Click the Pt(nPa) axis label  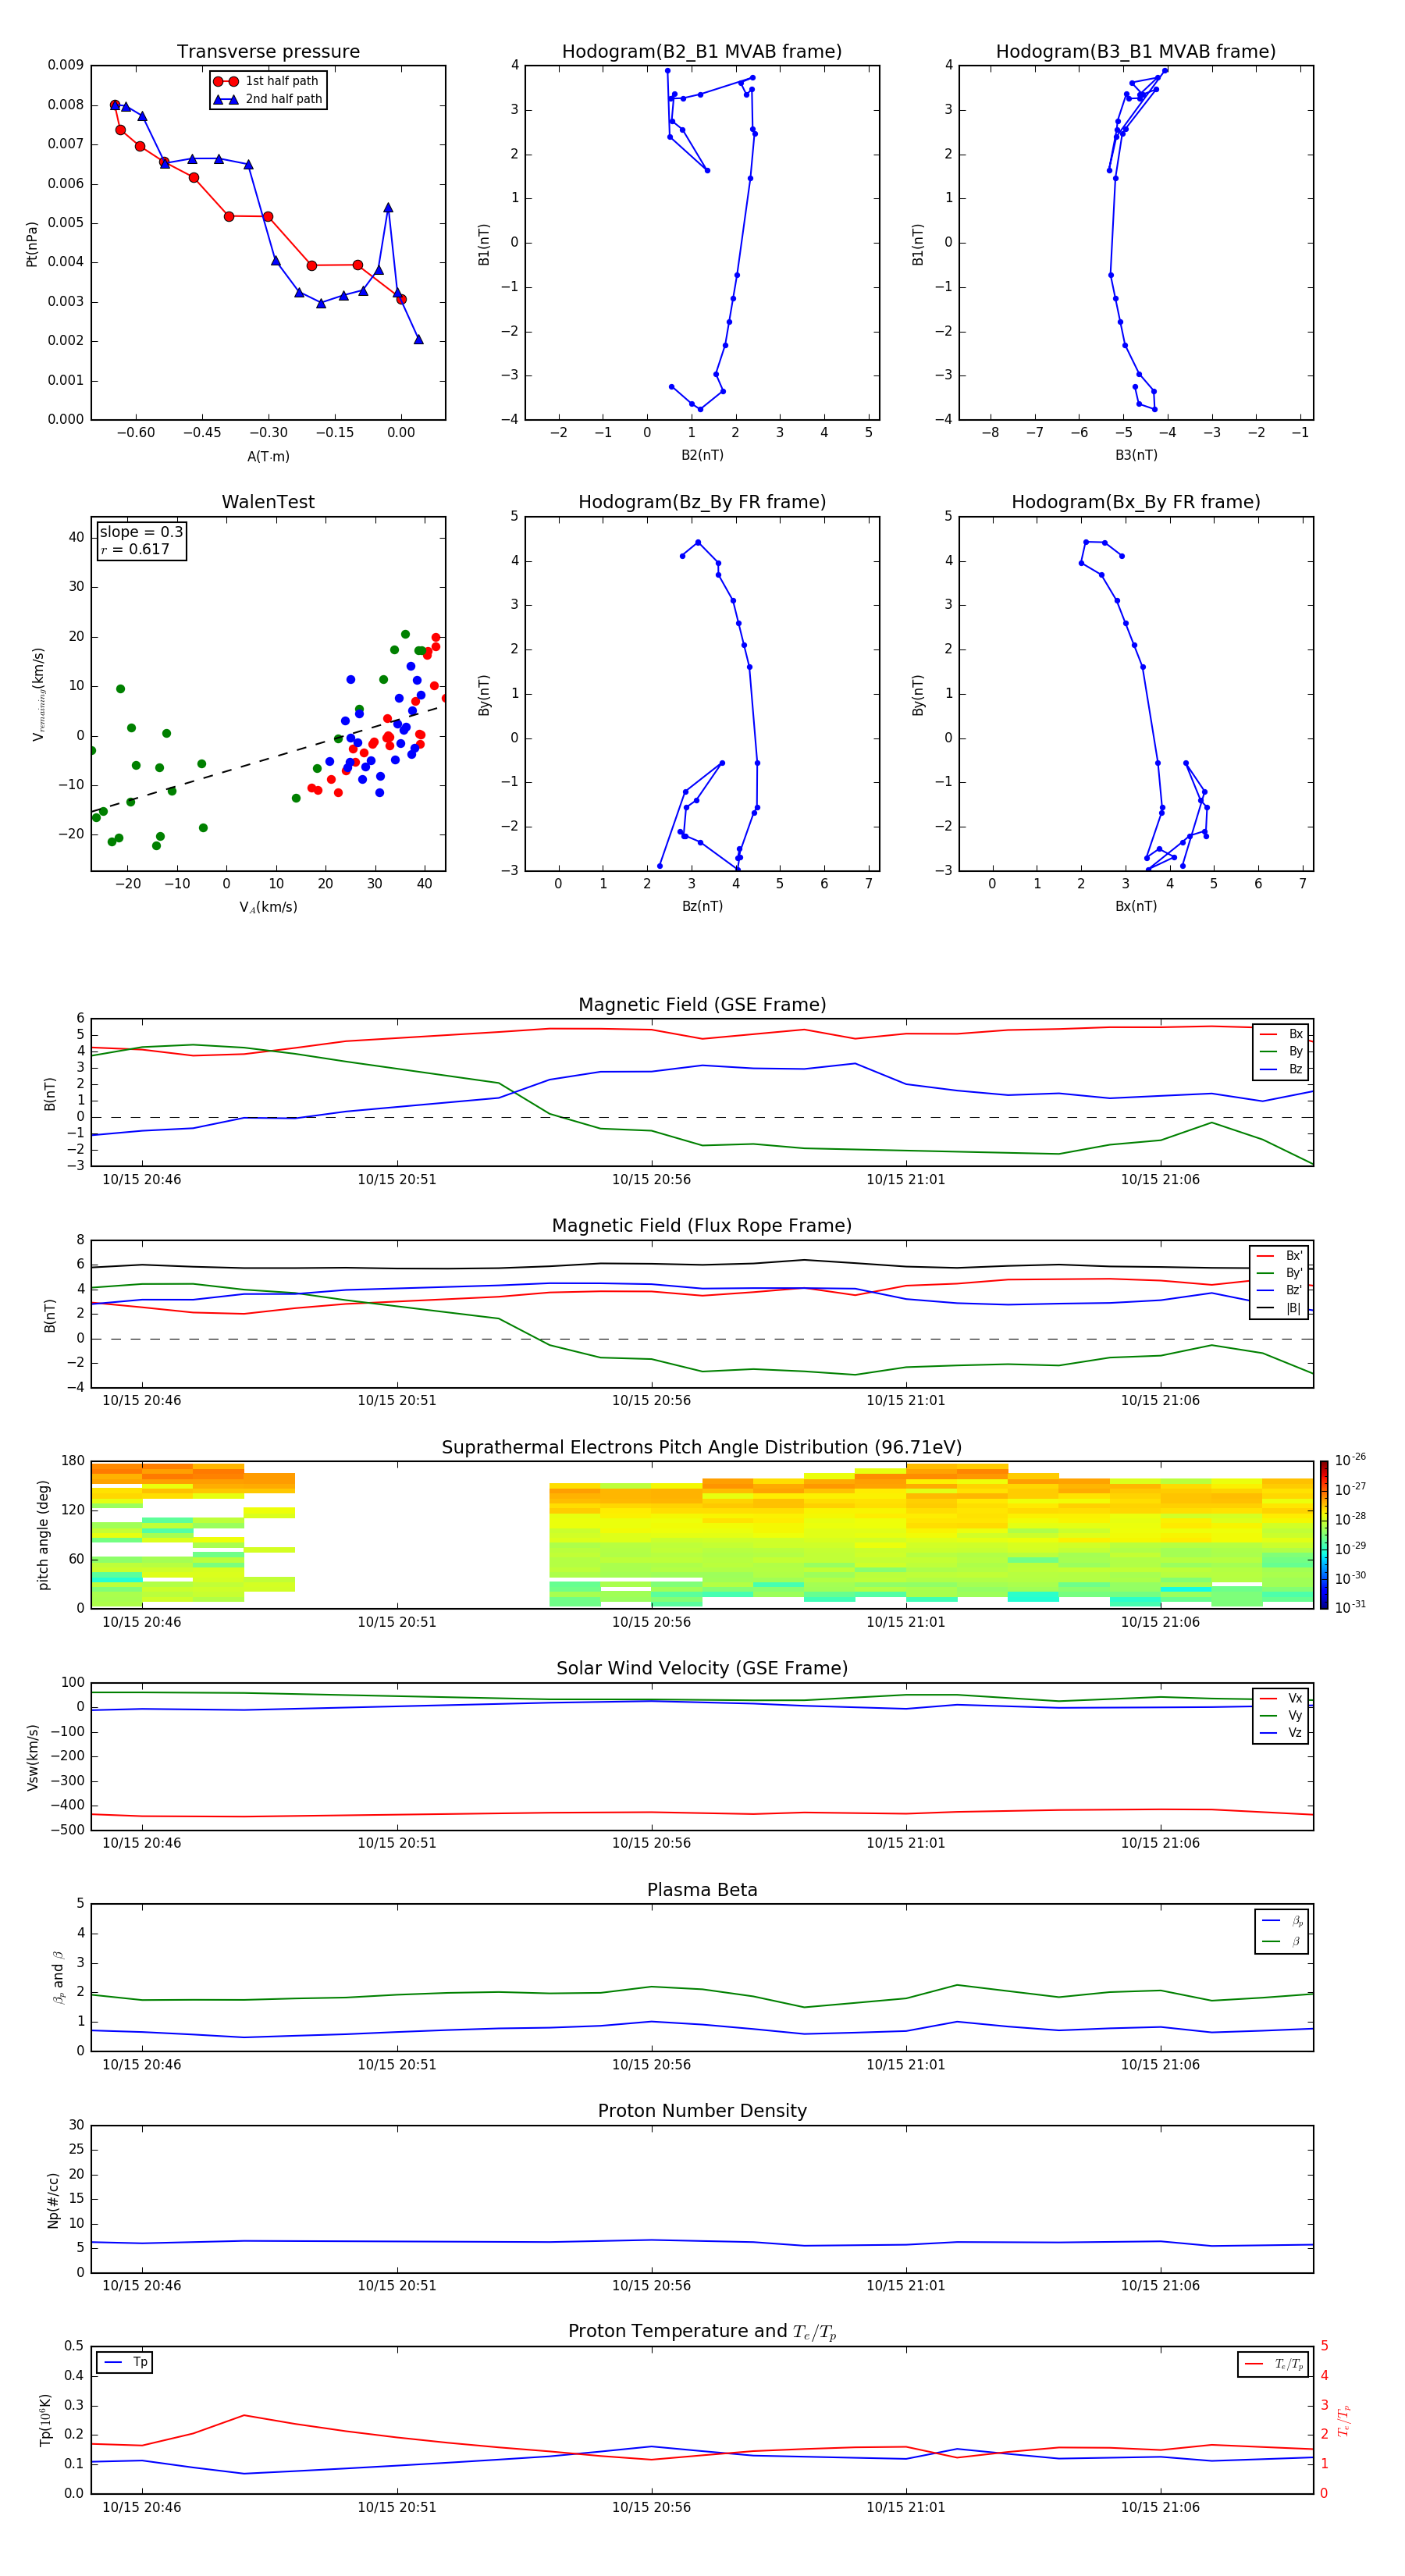pyautogui.click(x=31, y=244)
